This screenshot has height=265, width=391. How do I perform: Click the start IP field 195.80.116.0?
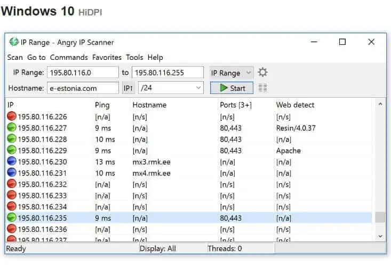(x=83, y=73)
